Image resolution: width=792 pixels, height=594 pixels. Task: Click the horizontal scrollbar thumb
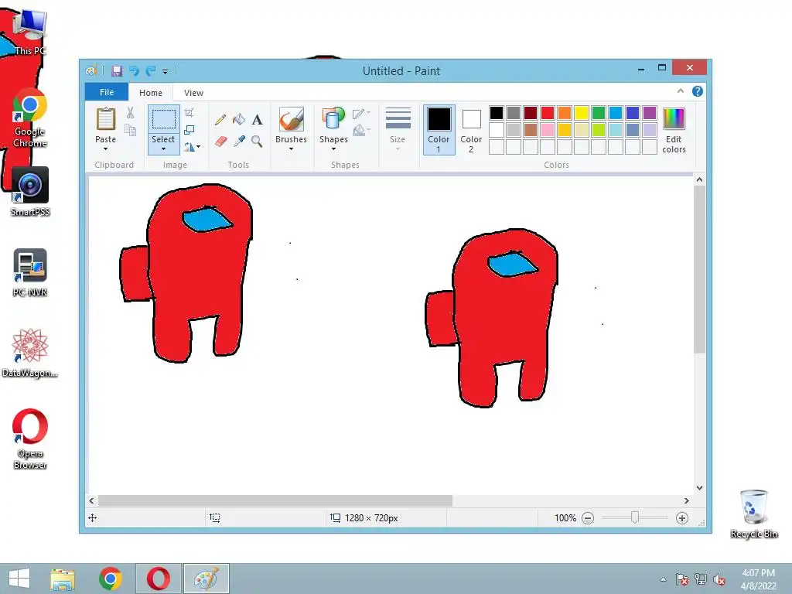275,500
